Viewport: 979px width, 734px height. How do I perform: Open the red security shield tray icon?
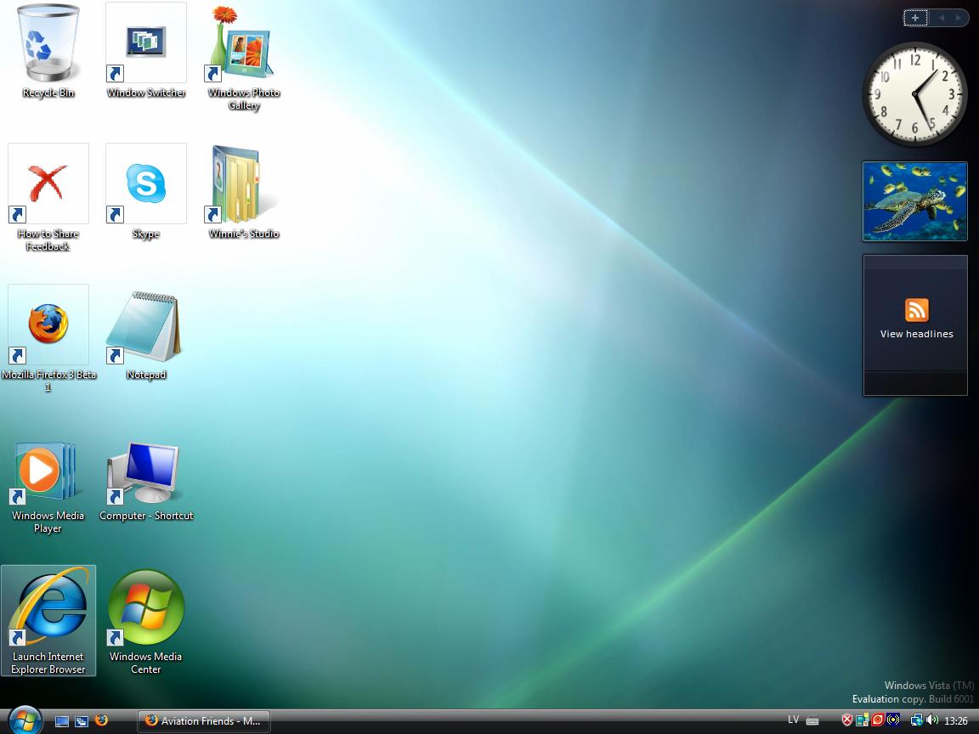click(x=847, y=720)
